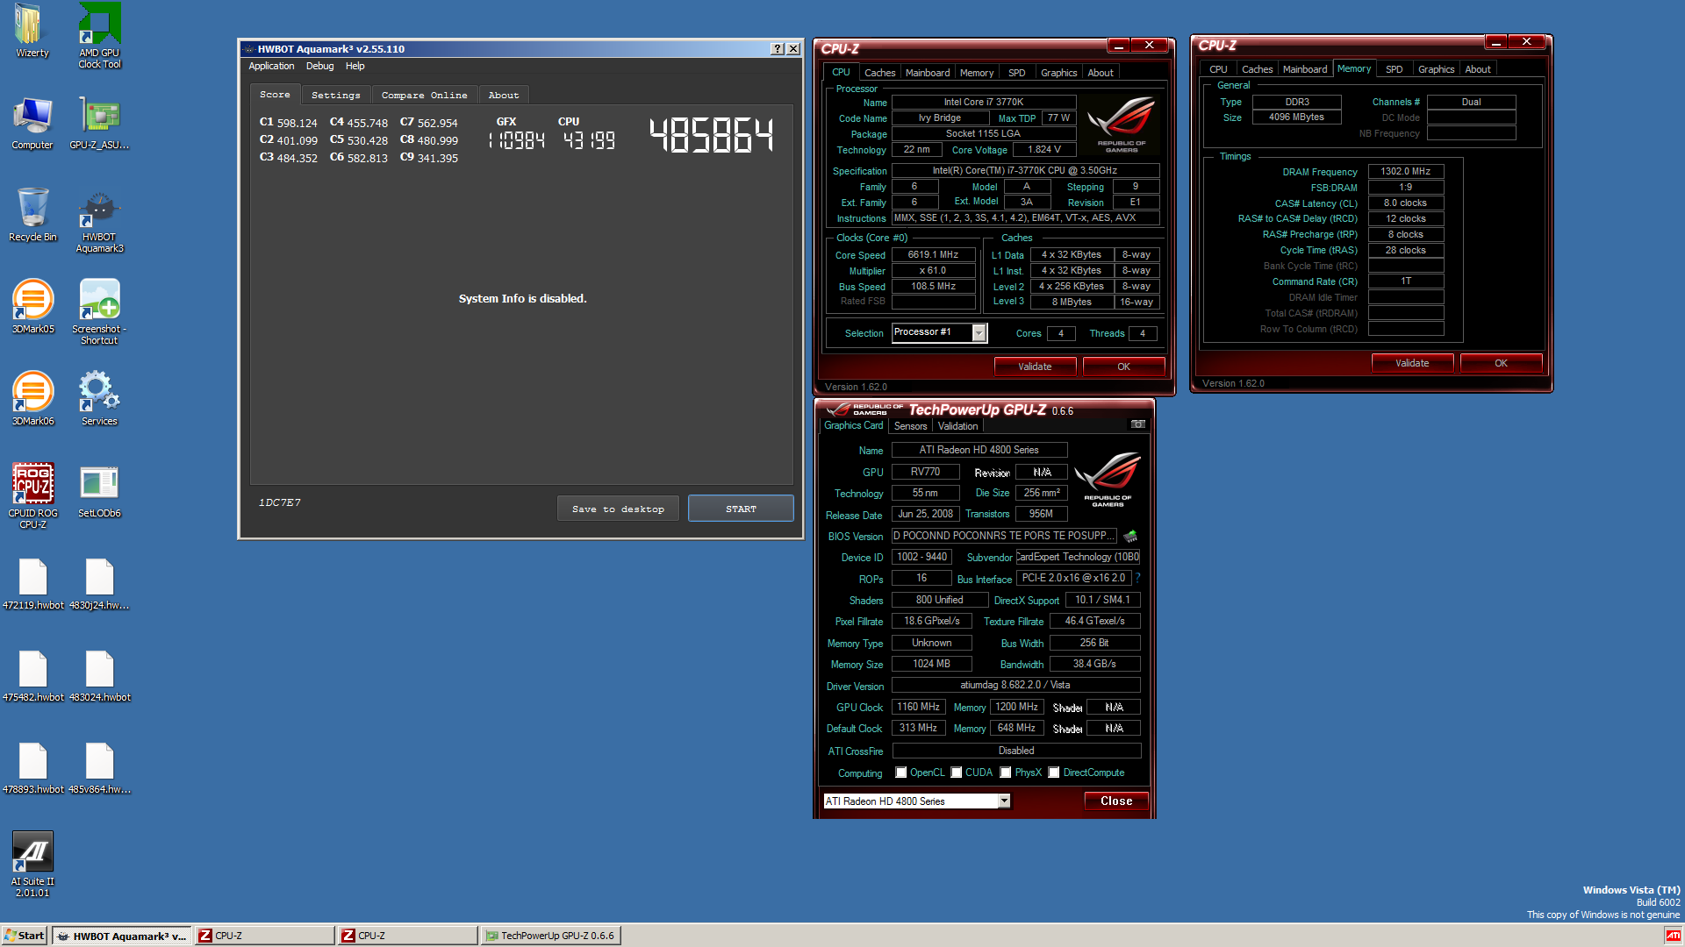Click the BIOS Version field in GPU-Z
The image size is (1685, 947).
(1003, 536)
